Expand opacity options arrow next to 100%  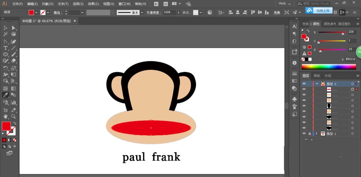(178, 13)
